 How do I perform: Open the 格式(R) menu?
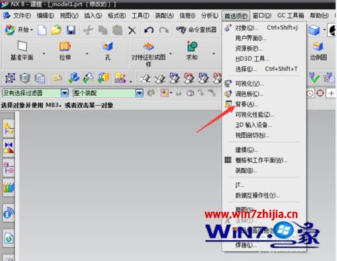click(117, 16)
